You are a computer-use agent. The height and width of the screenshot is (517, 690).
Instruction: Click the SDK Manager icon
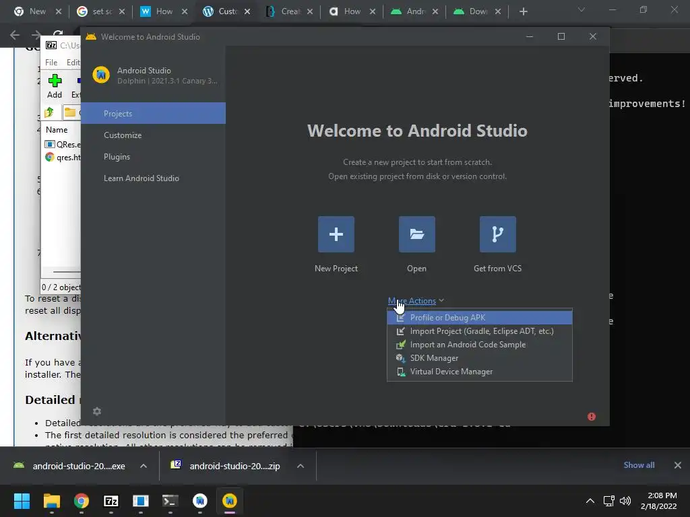[x=400, y=358]
